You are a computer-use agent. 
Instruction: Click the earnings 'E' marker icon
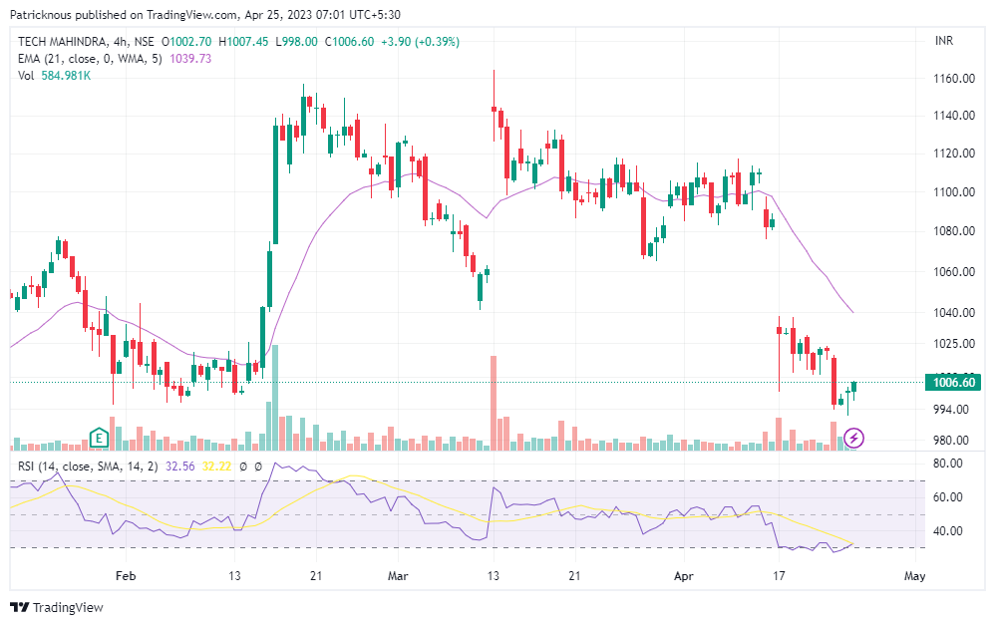99,438
